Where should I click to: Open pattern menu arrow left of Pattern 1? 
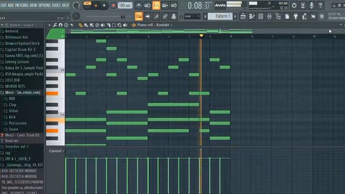coord(205,16)
